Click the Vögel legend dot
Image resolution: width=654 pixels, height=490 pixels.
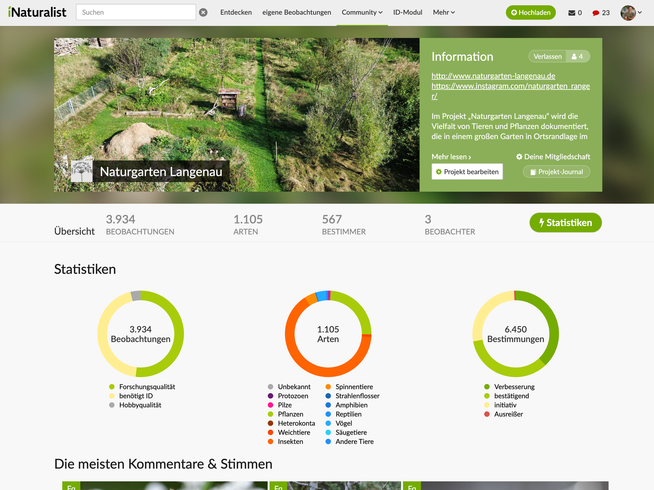coord(328,424)
